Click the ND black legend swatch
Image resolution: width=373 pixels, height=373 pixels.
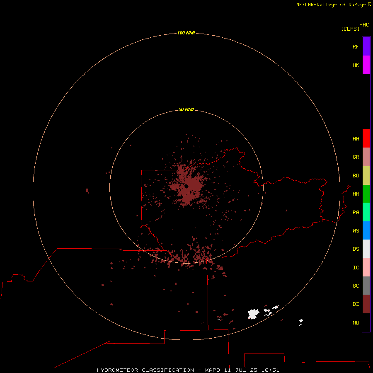pos(366,322)
